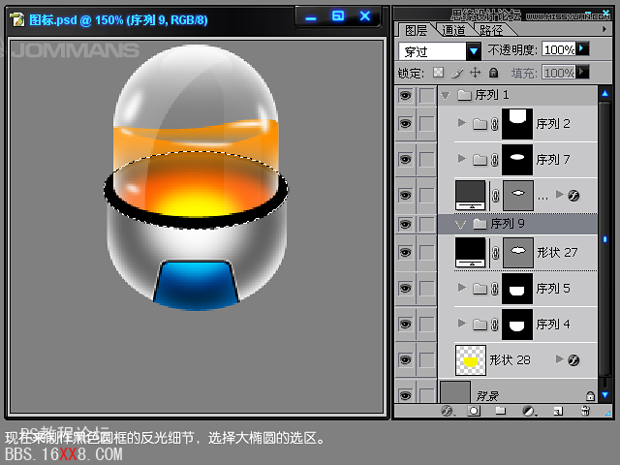The width and height of the screenshot is (620, 465).
Task: Open the opacity slider arrow next to 100%
Action: pyautogui.click(x=582, y=48)
